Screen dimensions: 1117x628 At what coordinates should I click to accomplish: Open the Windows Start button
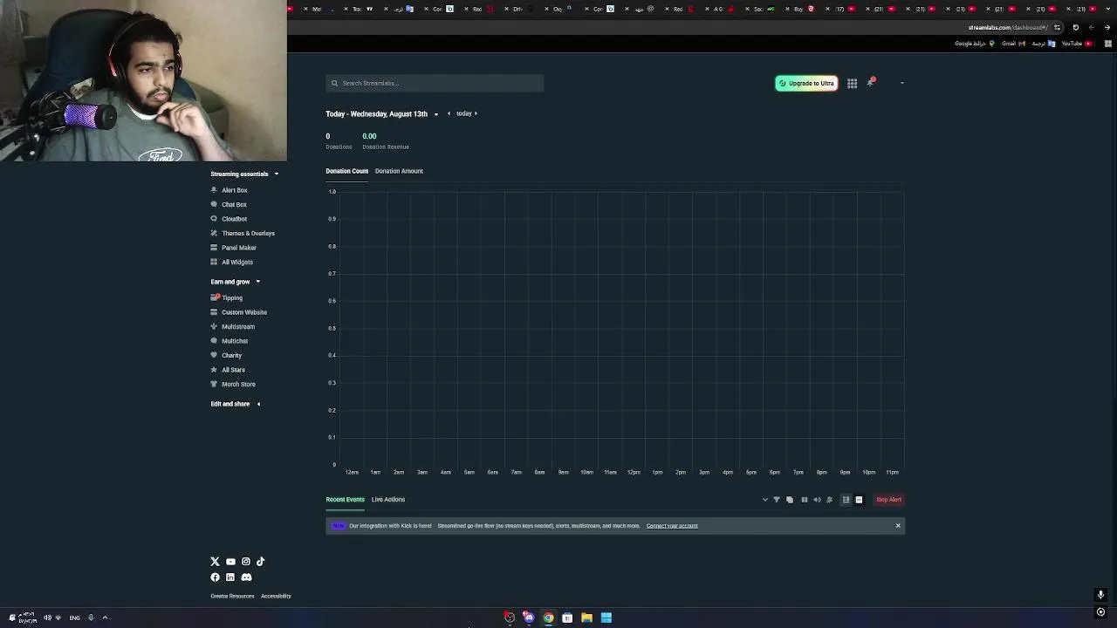point(606,618)
